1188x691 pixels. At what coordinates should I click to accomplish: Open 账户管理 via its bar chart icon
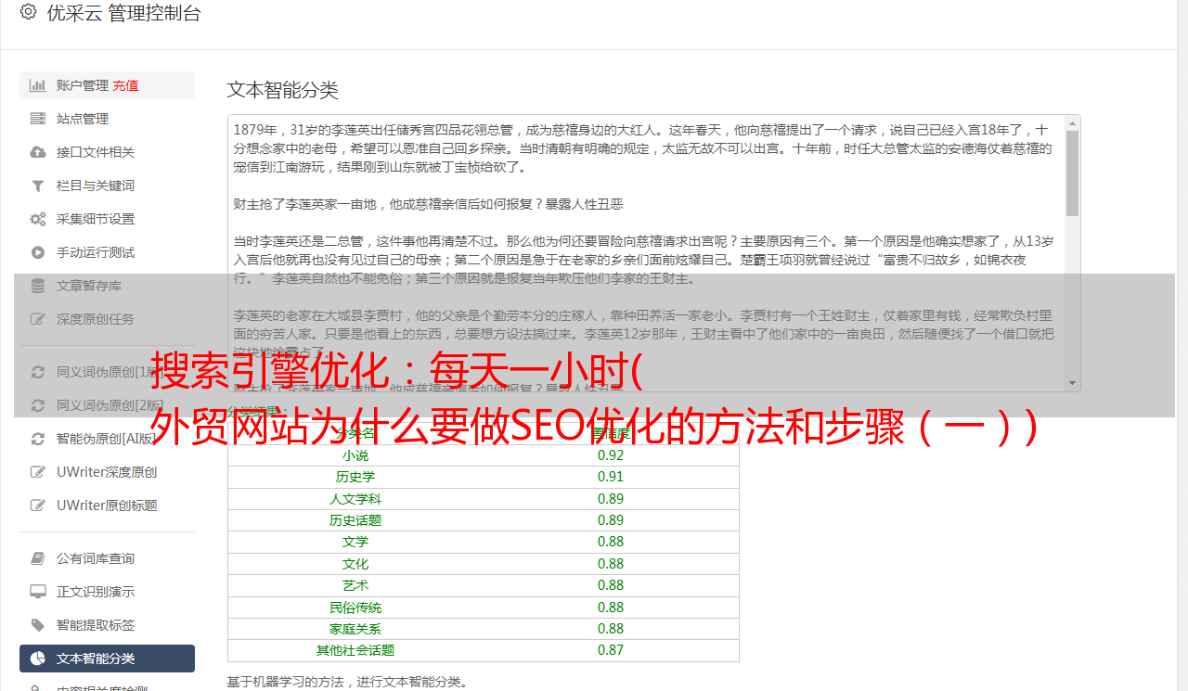click(x=38, y=85)
